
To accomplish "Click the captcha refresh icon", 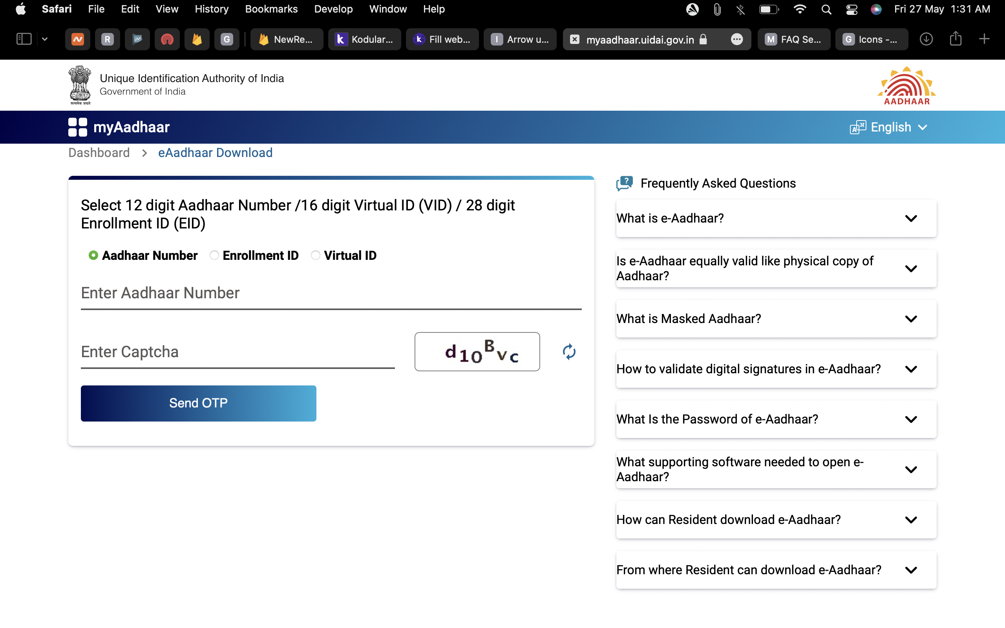I will [569, 352].
